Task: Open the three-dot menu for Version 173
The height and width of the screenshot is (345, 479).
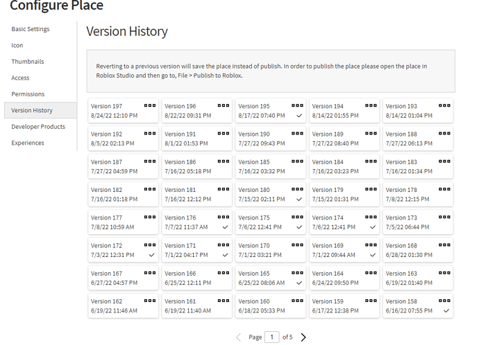Action: tap(444, 217)
